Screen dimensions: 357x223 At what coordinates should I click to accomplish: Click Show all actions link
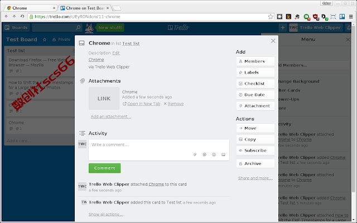pos(106,214)
